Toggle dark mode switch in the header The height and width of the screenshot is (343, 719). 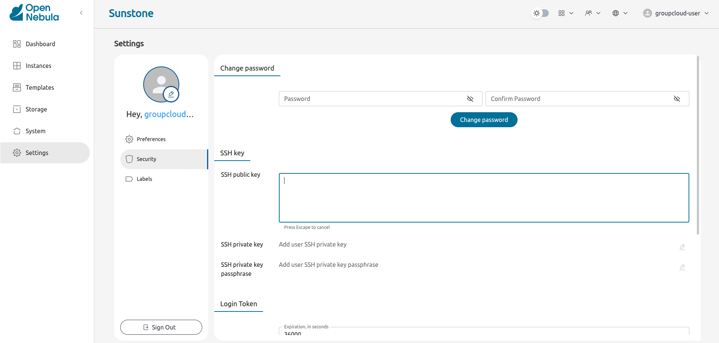[540, 13]
